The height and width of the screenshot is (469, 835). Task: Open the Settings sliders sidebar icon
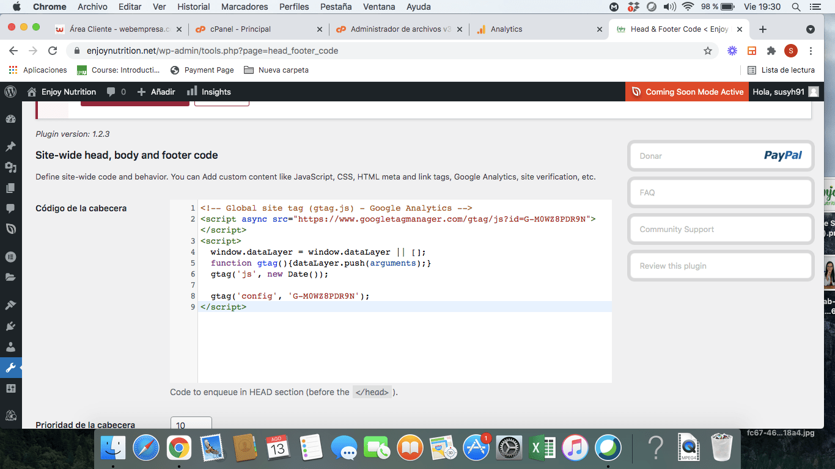(x=10, y=388)
